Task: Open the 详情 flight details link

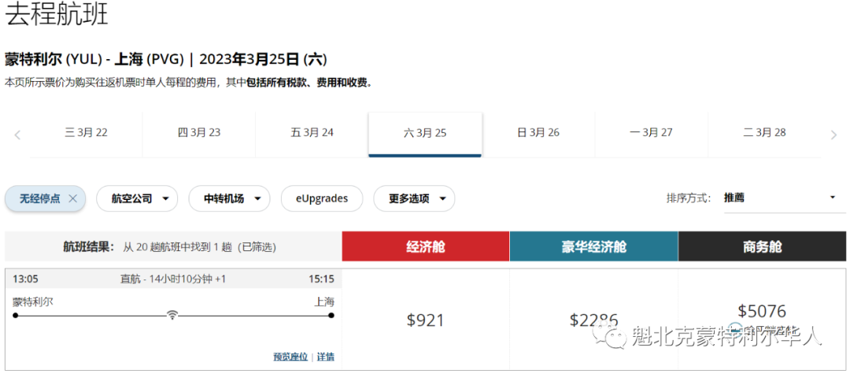Action: click(326, 357)
